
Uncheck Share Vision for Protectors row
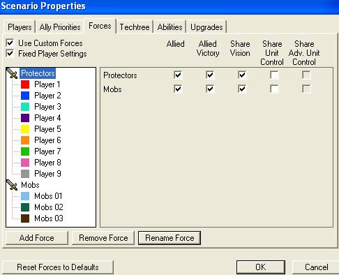tap(242, 75)
